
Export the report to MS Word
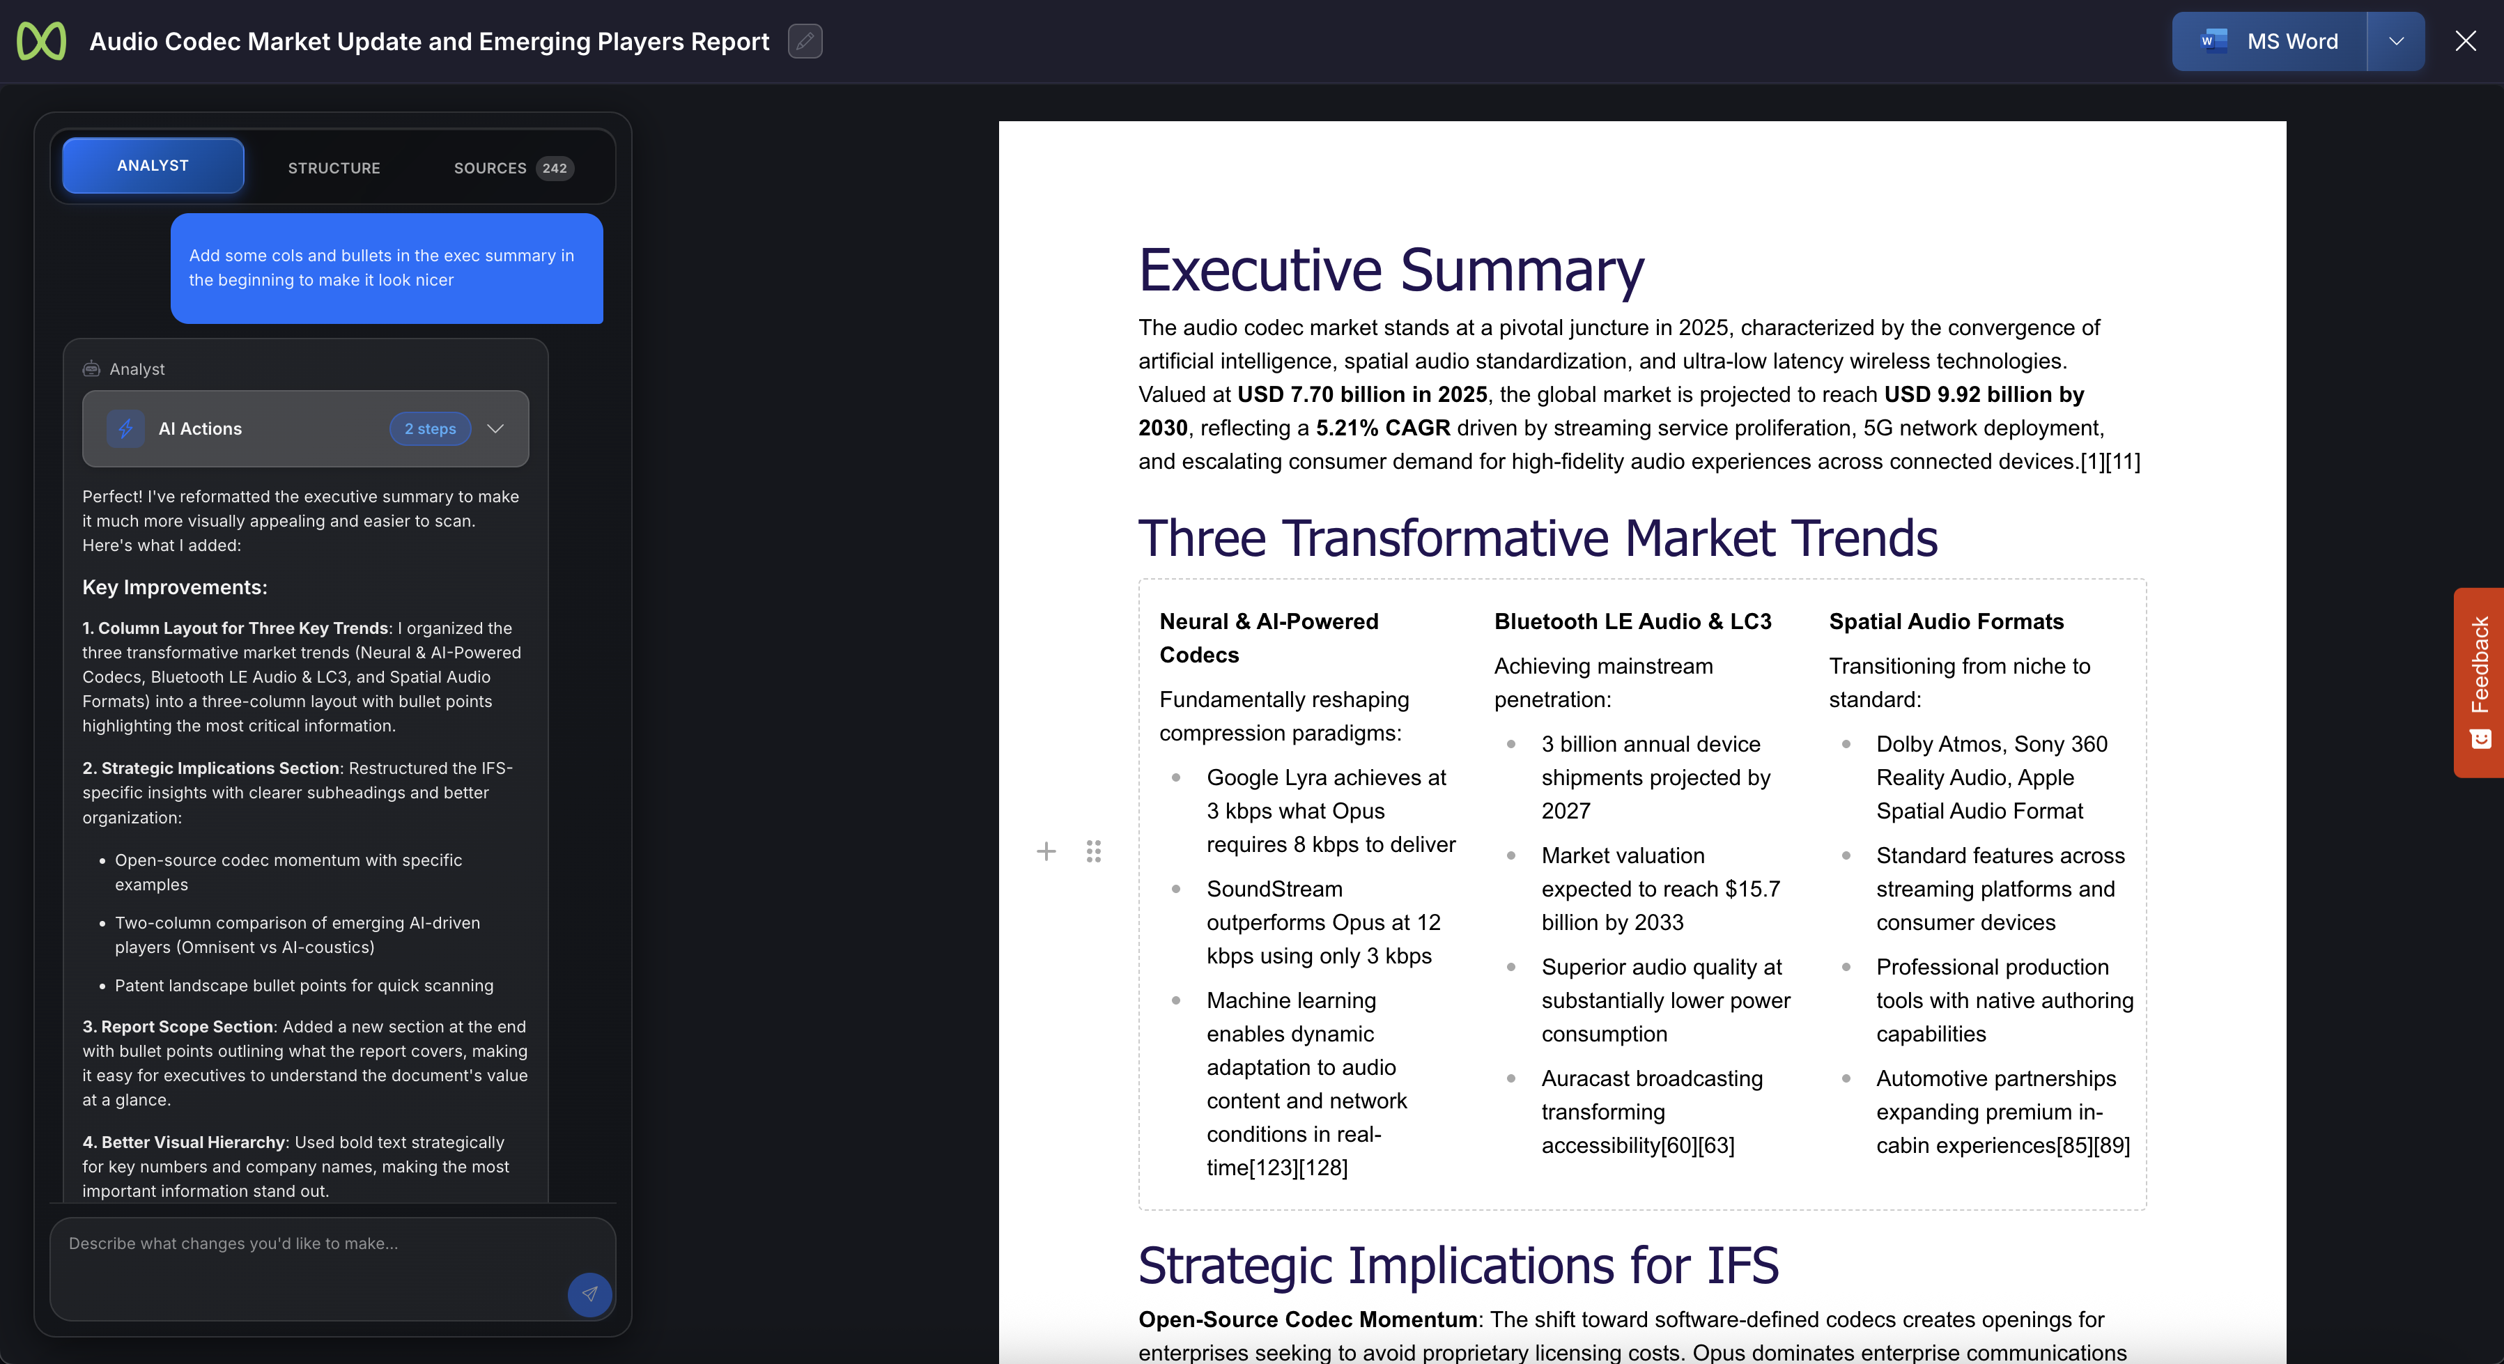[x=2291, y=41]
